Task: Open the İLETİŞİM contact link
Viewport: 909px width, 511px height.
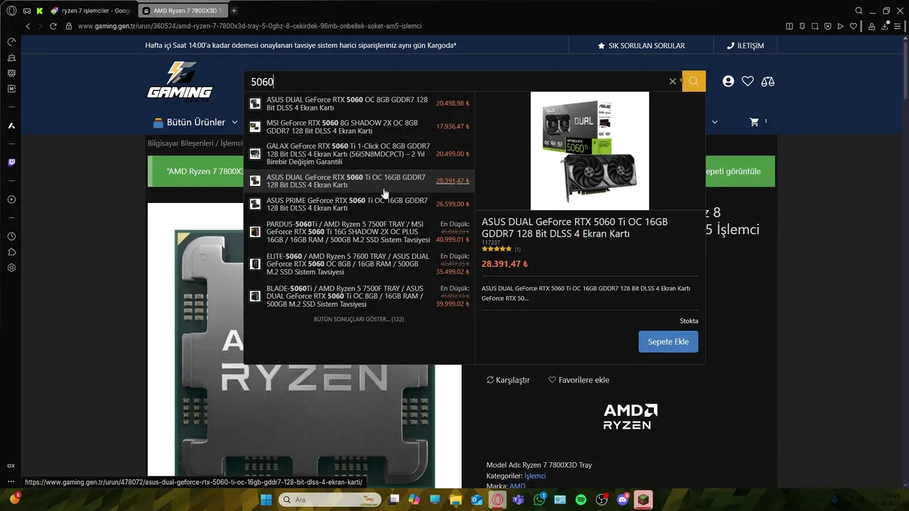Action: tap(745, 45)
